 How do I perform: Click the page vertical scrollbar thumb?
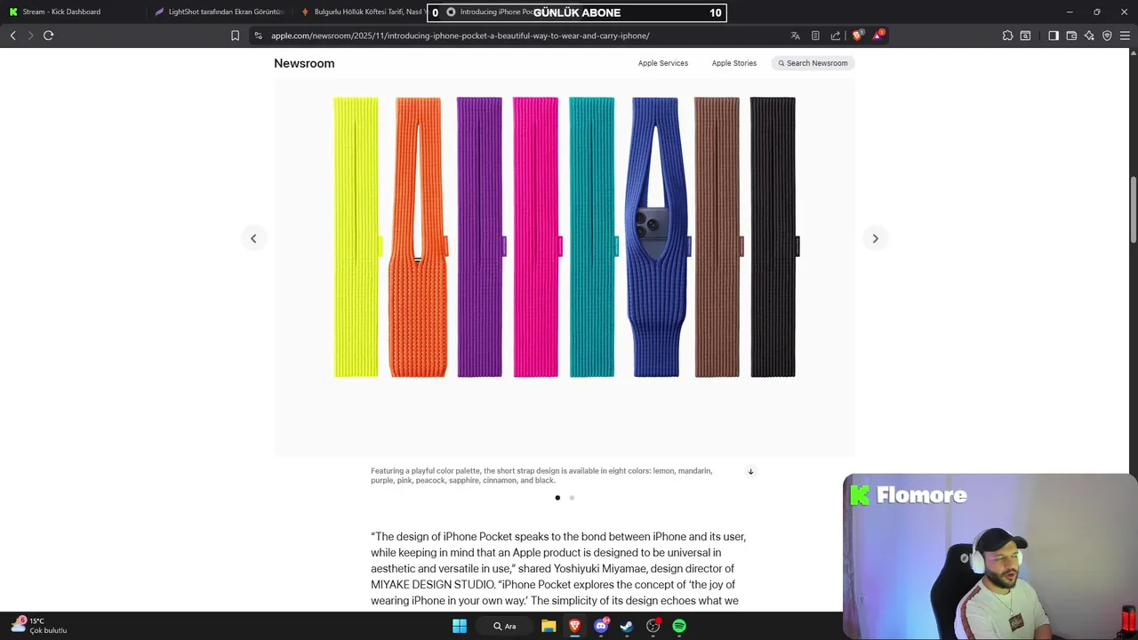click(1134, 209)
